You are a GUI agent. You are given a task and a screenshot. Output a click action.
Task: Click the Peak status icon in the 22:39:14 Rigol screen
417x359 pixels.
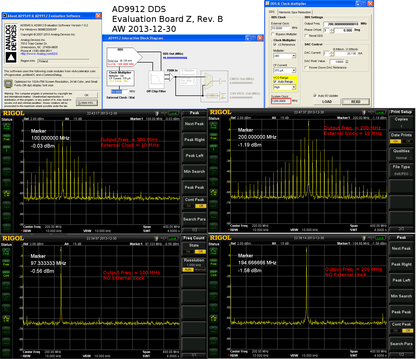click(213, 252)
